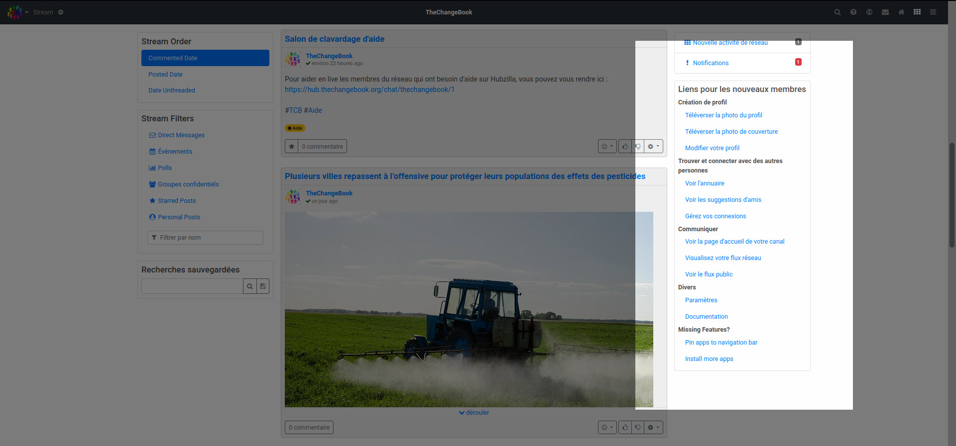Open the apps grid icon in navbar

point(917,12)
